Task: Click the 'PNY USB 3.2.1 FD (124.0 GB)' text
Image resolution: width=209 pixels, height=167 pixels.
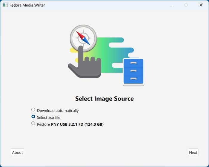Action: pyautogui.click(x=77, y=124)
